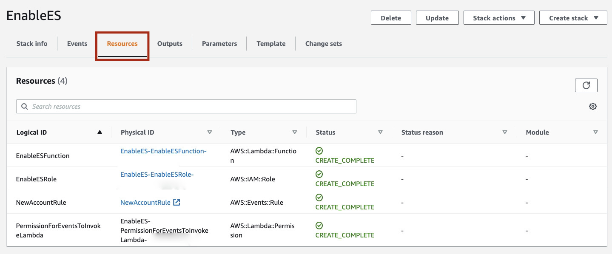
Task: Click the Logical ID sort ascending arrow
Action: [x=100, y=133]
